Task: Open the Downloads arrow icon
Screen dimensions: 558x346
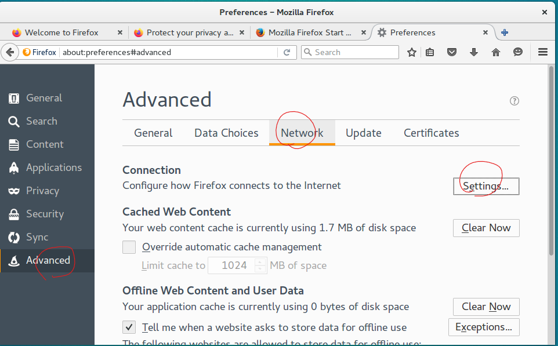Action: point(474,52)
